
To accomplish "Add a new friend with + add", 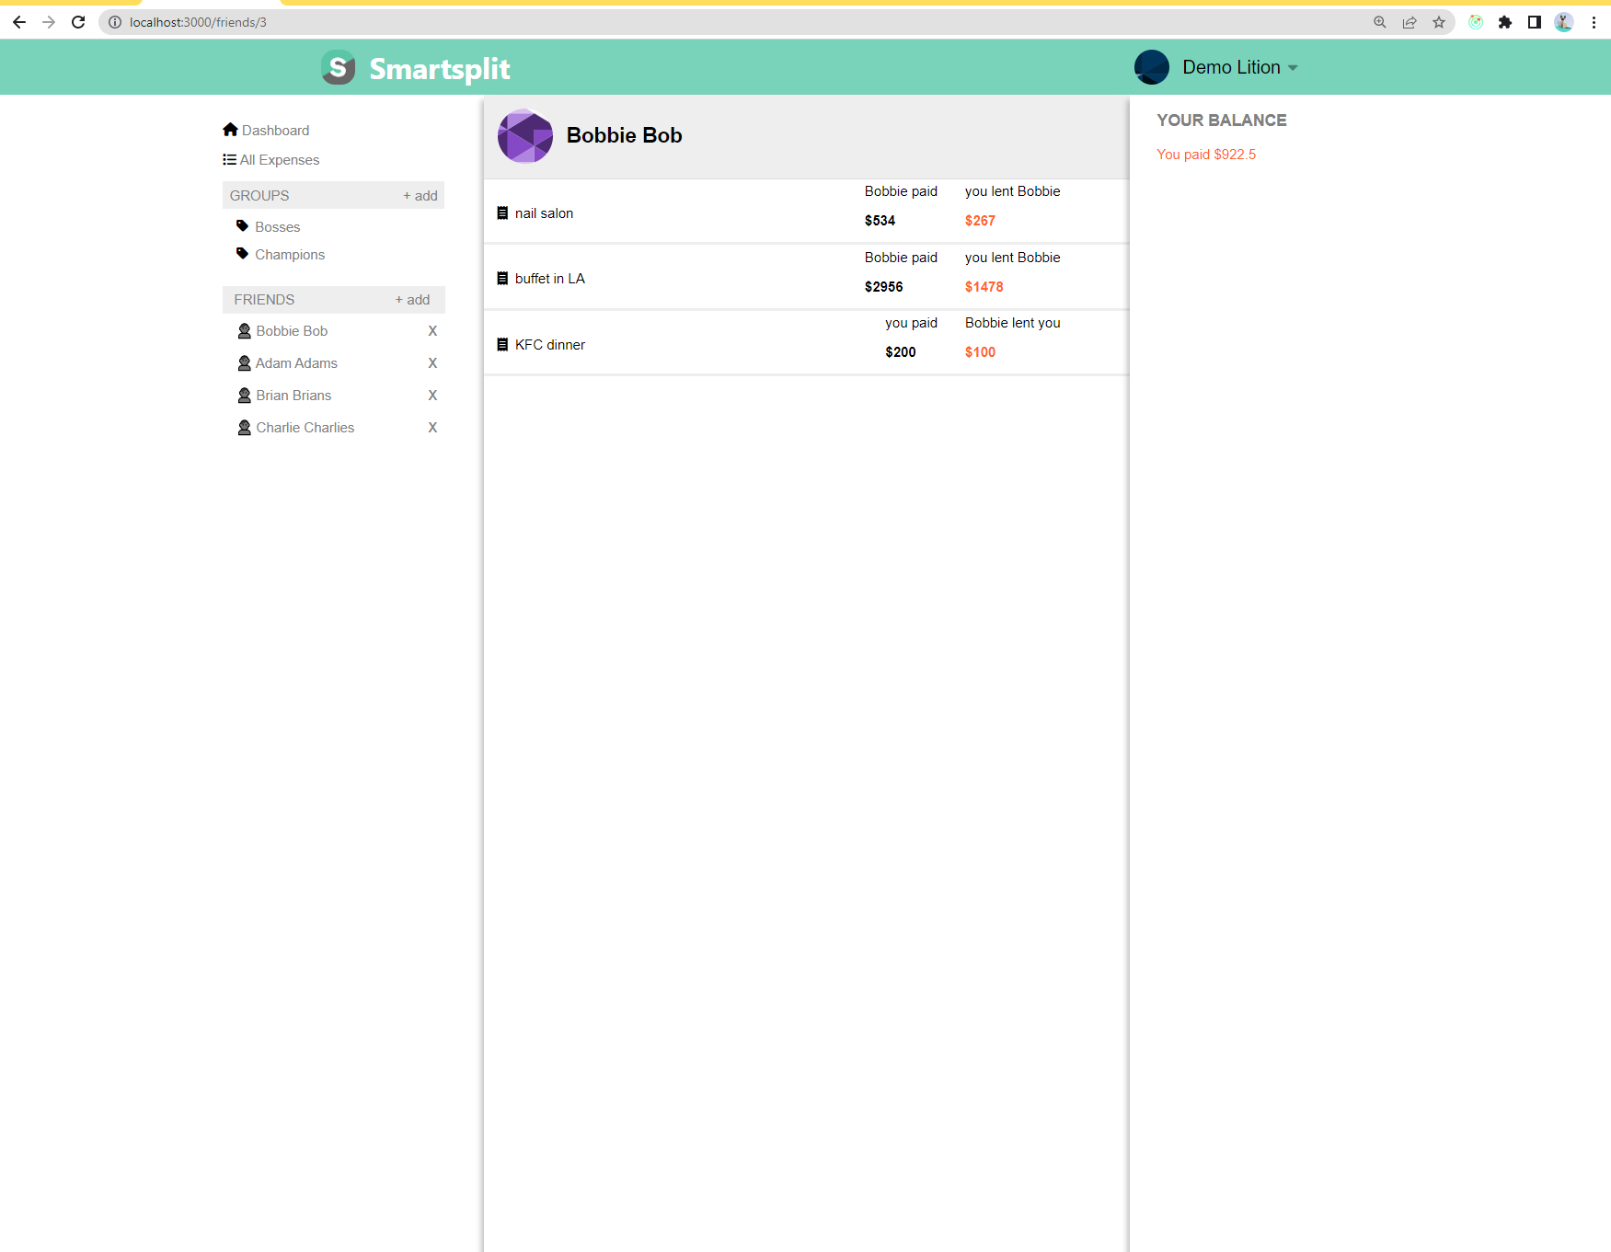I will [413, 300].
